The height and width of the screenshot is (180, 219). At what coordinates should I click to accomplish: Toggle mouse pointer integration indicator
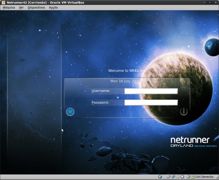pos(189,177)
